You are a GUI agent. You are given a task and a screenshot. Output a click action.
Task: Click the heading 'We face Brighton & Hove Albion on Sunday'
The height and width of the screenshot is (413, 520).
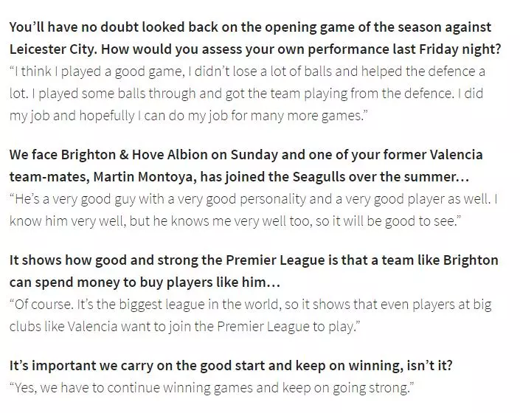click(x=144, y=155)
